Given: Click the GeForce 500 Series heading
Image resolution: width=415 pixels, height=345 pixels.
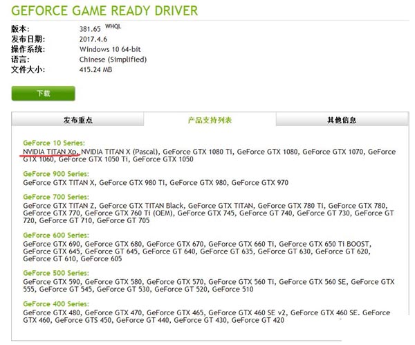Looking at the screenshot, I should (55, 274).
